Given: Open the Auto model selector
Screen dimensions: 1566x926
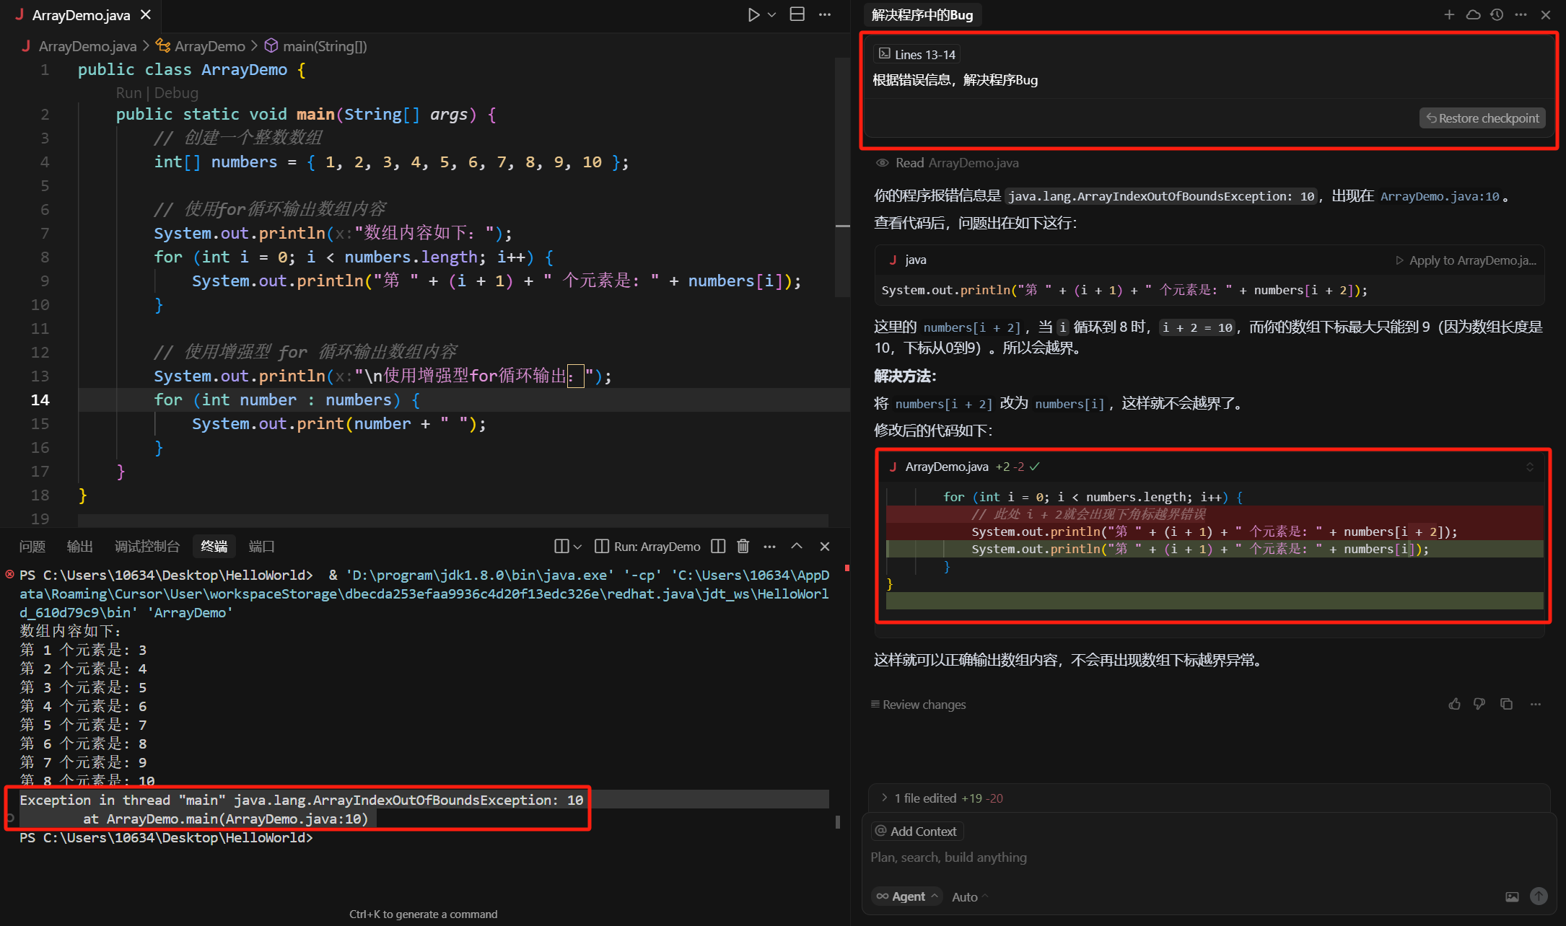Looking at the screenshot, I should click(x=969, y=896).
